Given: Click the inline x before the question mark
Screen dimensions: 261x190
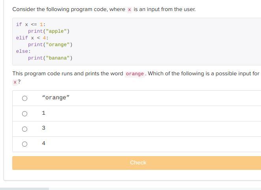Looking at the screenshot, I should tap(15, 82).
